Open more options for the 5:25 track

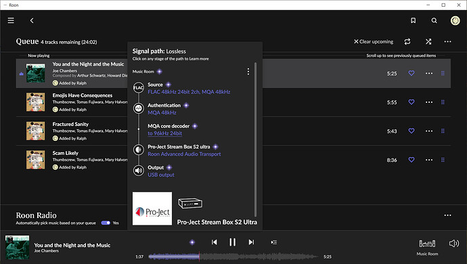pyautogui.click(x=429, y=73)
